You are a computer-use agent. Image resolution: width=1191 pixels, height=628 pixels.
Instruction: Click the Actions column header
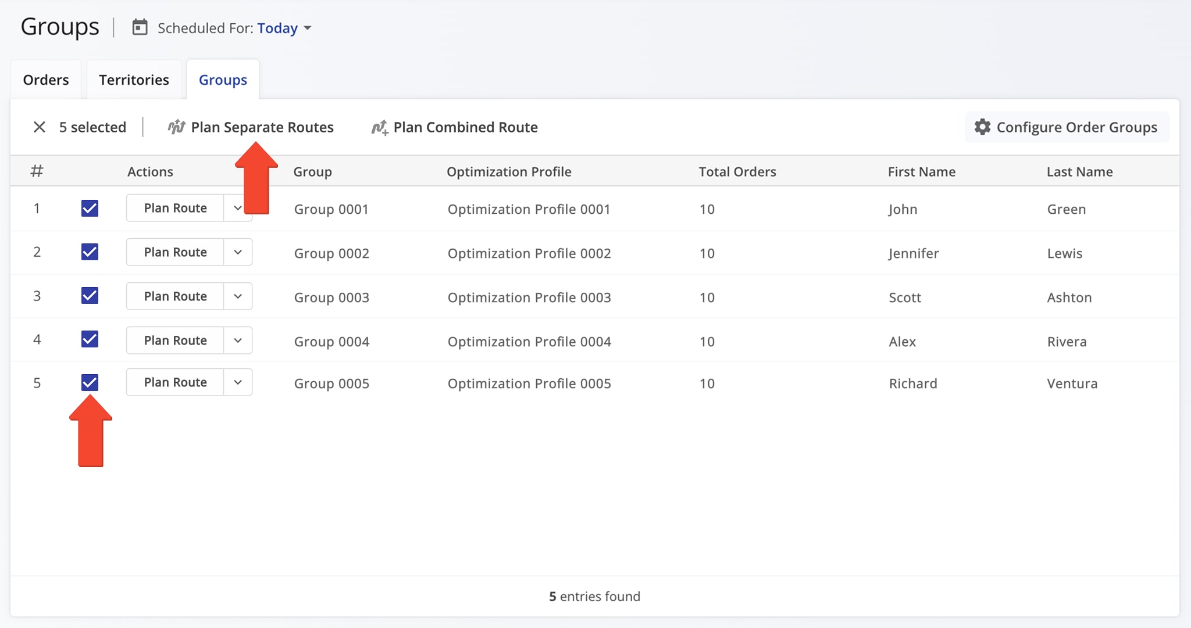click(x=150, y=171)
